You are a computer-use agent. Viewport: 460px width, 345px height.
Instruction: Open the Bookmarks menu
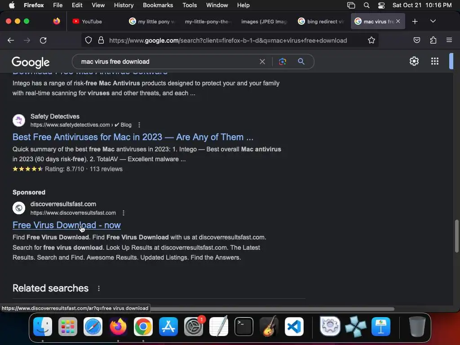(158, 5)
